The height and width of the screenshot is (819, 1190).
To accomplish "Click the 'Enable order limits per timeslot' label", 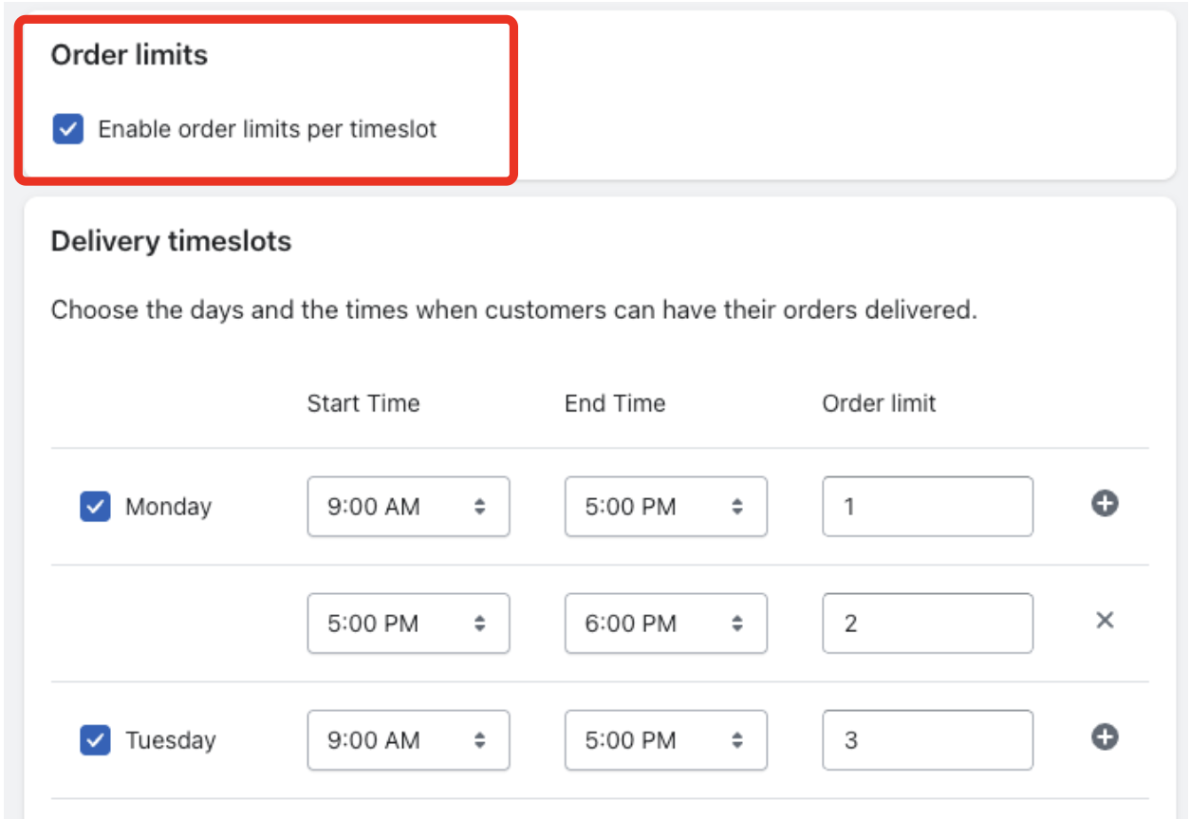I will click(268, 129).
